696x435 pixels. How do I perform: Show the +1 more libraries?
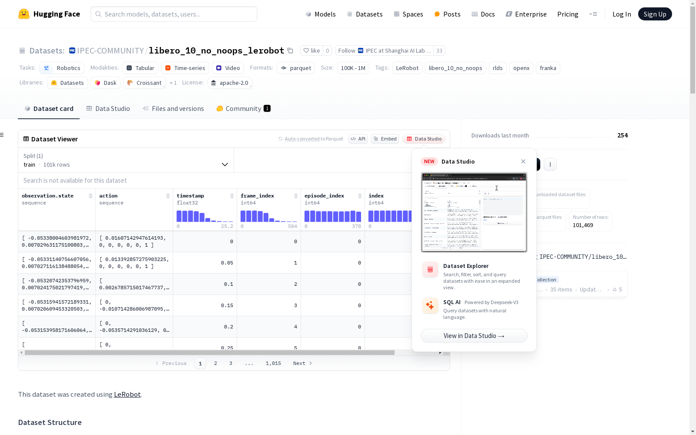pos(173,83)
